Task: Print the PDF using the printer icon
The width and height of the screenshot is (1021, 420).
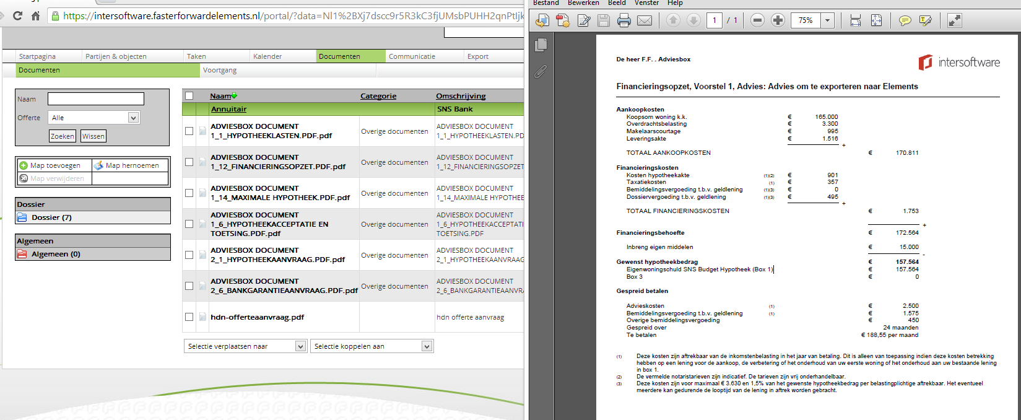Action: [x=624, y=20]
